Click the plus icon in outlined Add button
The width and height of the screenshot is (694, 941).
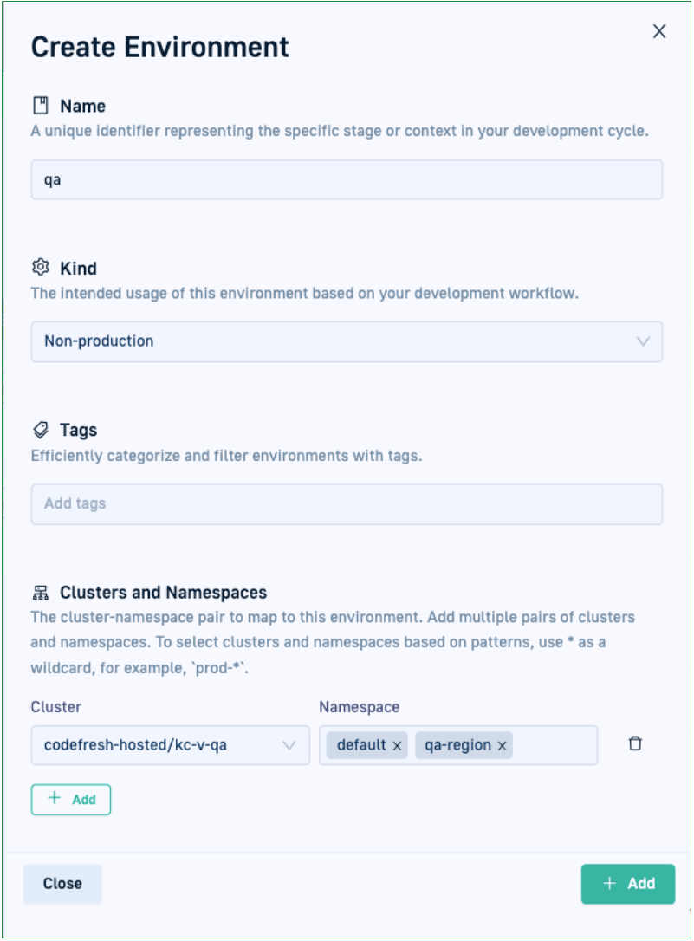pyautogui.click(x=55, y=799)
